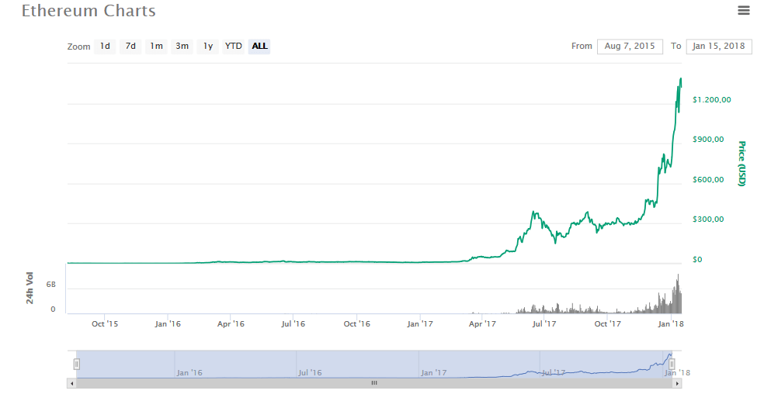Click the $600.00 price axis label
Image resolution: width=771 pixels, height=394 pixels.
(x=708, y=180)
